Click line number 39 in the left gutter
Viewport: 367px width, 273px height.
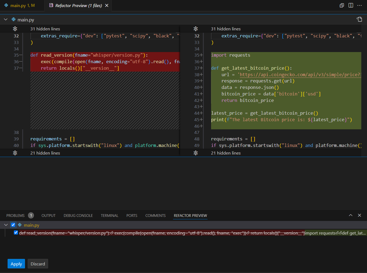[16, 139]
